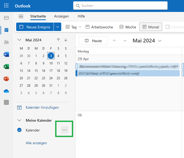This screenshot has width=184, height=158.
Task: Toggle the hamburger navigation pane button
Action: click(21, 16)
